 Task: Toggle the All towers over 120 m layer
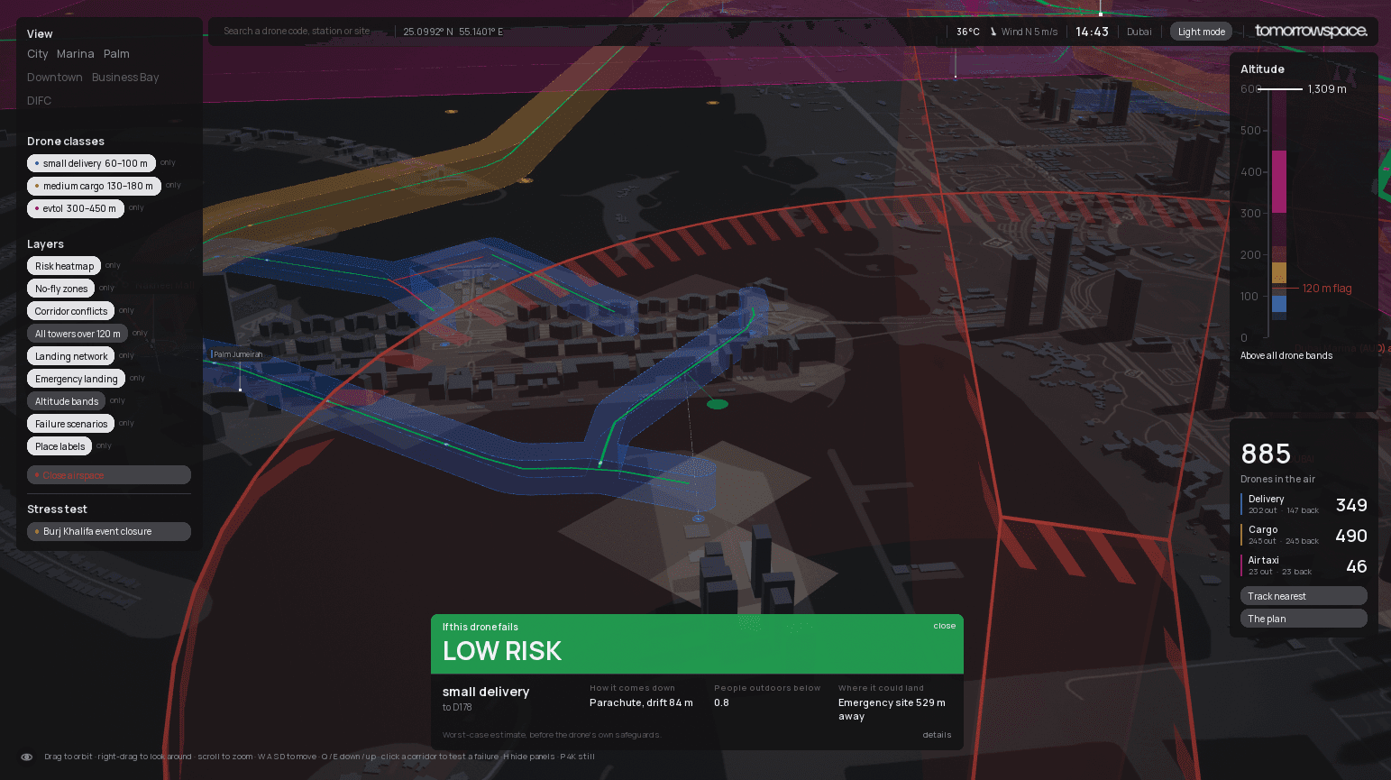coord(78,334)
